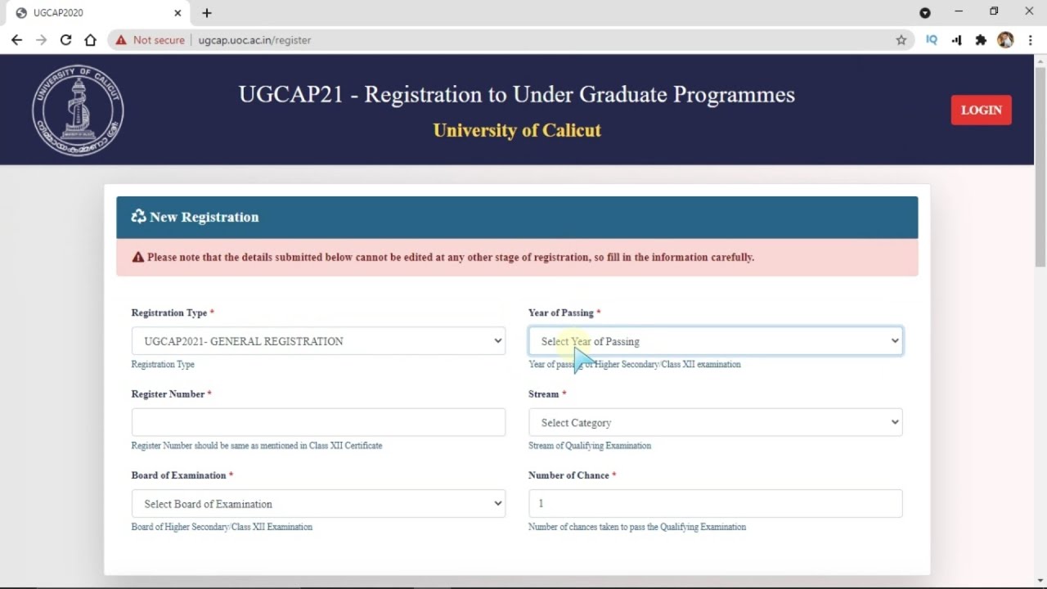Open the Chrome profile avatar
Screen dimensions: 1047x589
(1006, 40)
